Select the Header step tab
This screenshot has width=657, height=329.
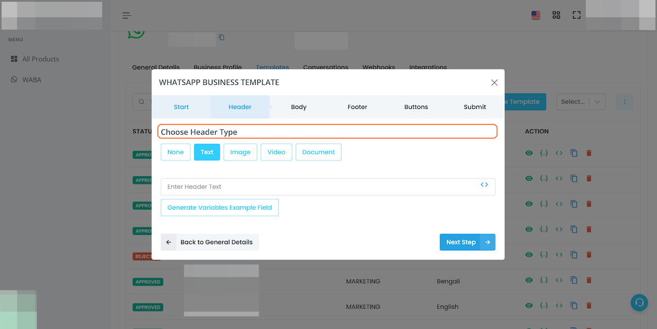pos(240,107)
